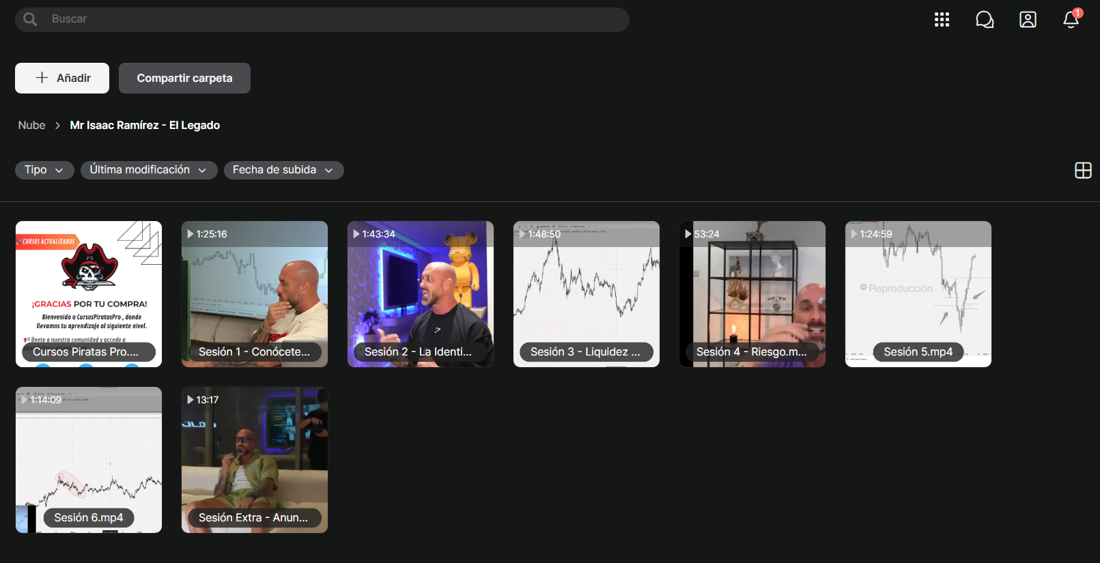
Task: Select the Mr Isaac Ramírez - El Legado breadcrumb
Action: 145,126
